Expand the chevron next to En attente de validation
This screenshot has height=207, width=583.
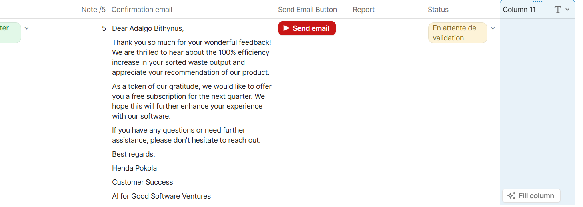493,28
